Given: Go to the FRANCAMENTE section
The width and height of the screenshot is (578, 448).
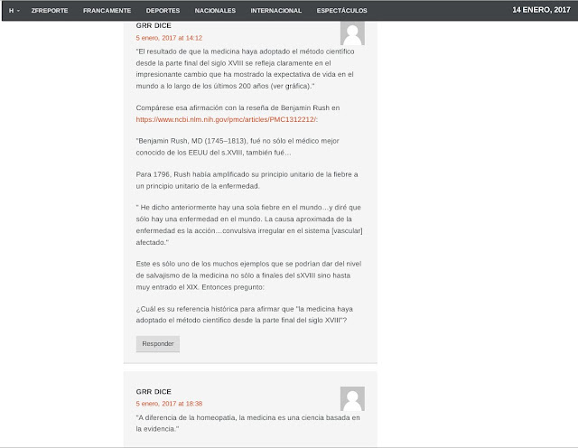Looking at the screenshot, I should tap(107, 11).
